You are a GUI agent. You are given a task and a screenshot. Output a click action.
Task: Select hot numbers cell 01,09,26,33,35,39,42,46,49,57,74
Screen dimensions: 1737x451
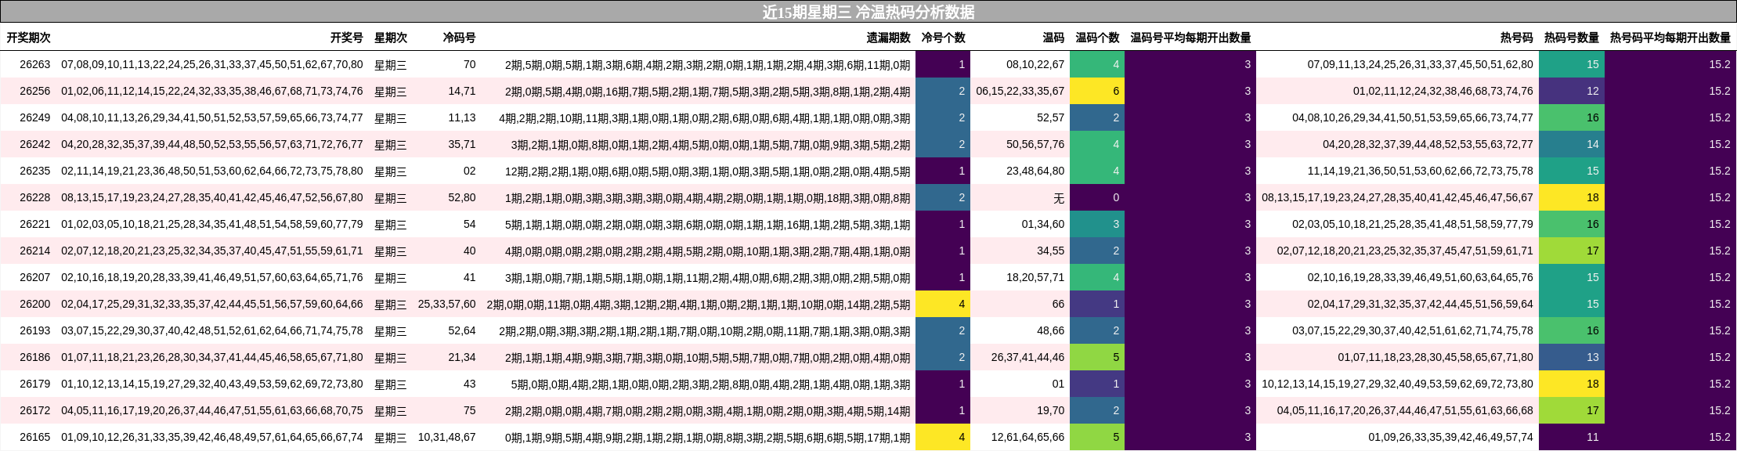[x=1451, y=437]
